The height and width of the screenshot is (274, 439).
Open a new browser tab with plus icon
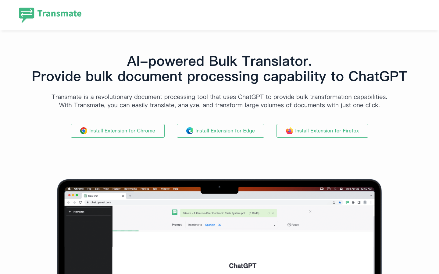(x=130, y=196)
